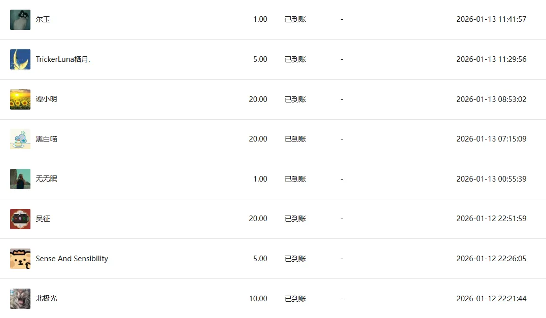Open TrickerLuna栖月's moon avatar
546x318 pixels.
coord(20,59)
